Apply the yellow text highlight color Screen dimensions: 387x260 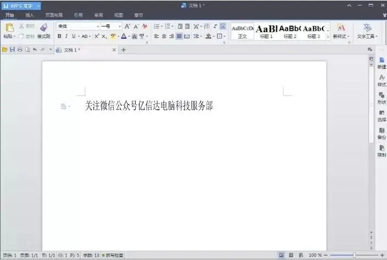113,36
